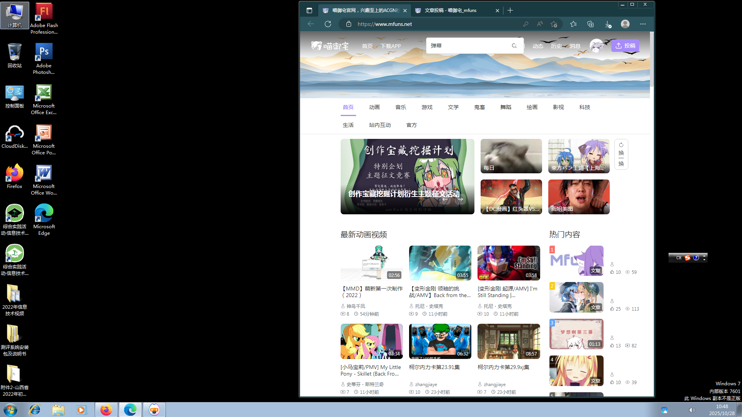Click the magnifier icon to search 弹幕
742x417 pixels.
click(x=514, y=45)
